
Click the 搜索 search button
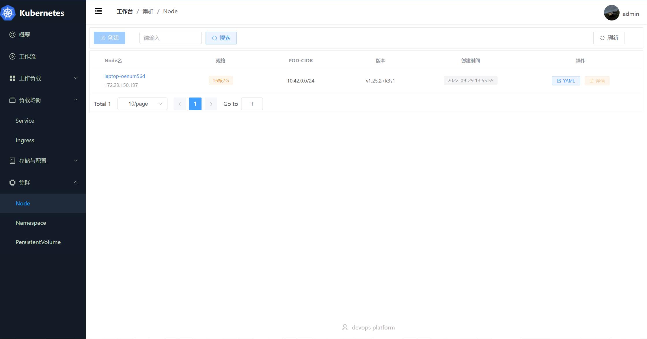click(x=221, y=38)
